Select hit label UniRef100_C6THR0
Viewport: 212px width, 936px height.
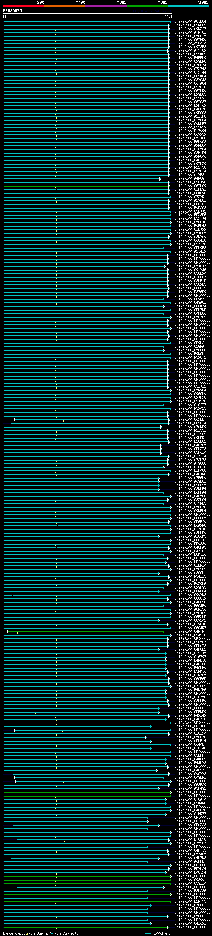[190, 40]
